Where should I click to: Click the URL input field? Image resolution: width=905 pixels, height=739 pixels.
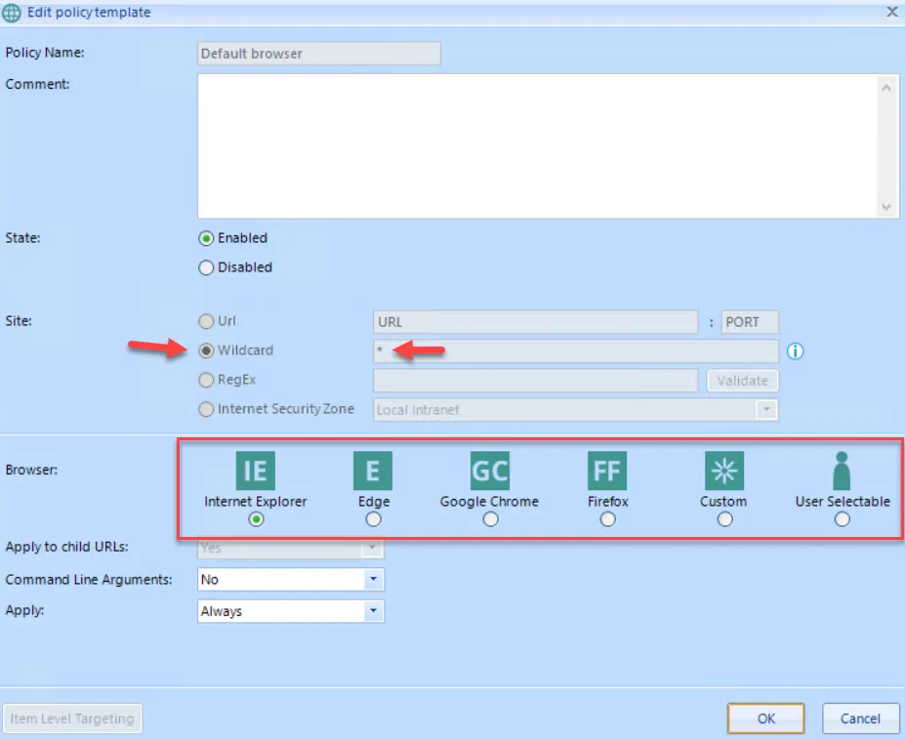(536, 322)
